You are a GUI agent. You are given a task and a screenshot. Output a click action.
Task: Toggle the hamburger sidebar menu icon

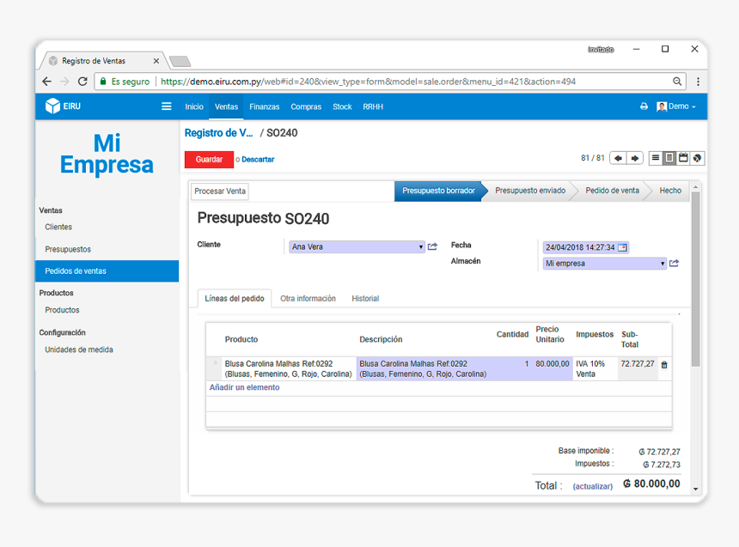167,106
